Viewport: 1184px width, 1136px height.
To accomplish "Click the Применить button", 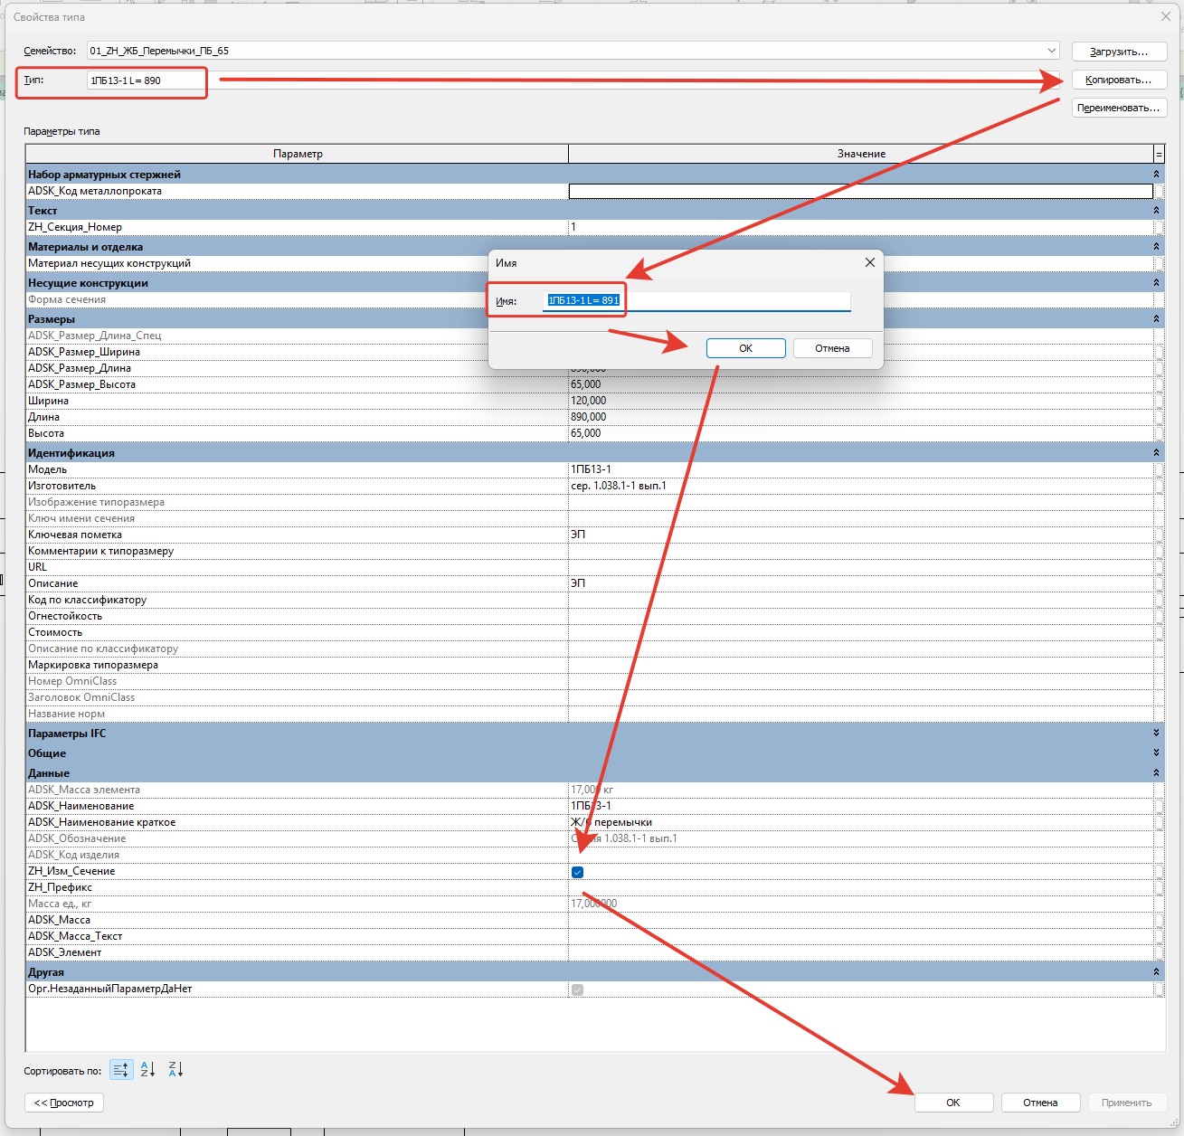I will coord(1127,1103).
